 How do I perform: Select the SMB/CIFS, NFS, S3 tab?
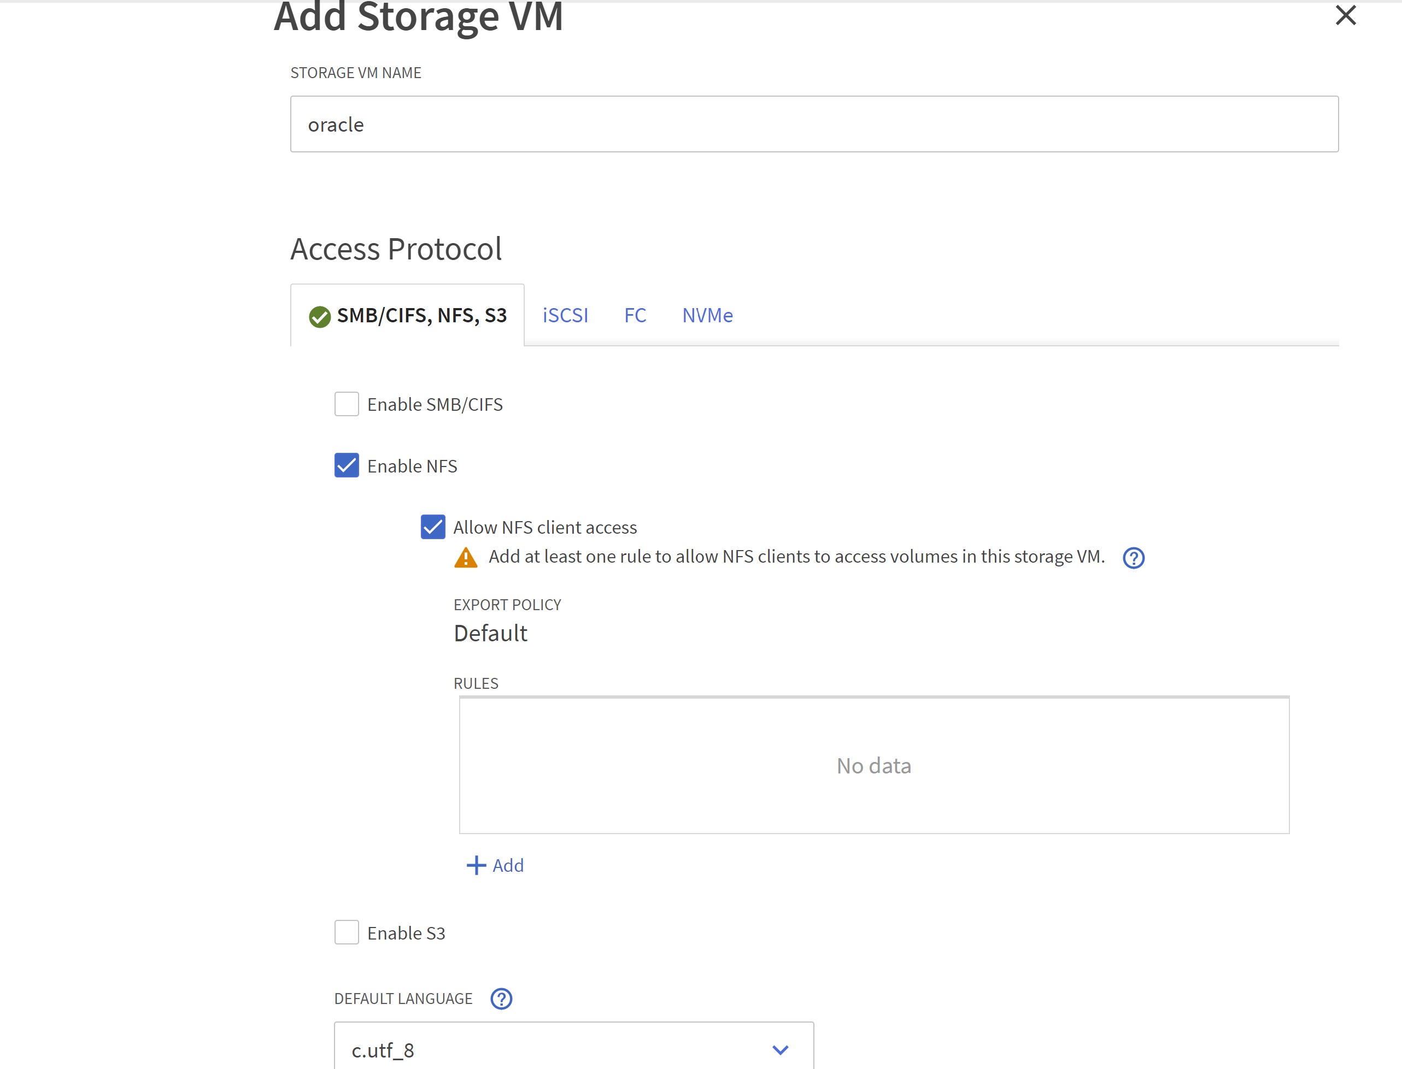pyautogui.click(x=421, y=316)
